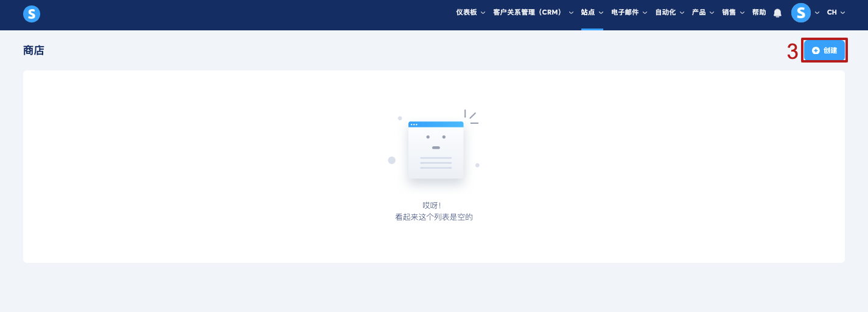Open the 客户关系管理 (CRM) menu
The image size is (868, 312).
pyautogui.click(x=533, y=12)
